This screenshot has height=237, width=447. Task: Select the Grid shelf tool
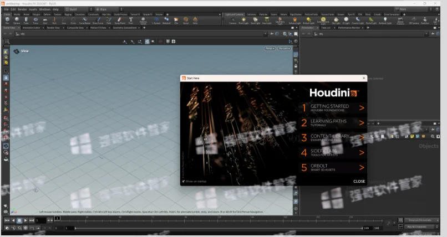click(x=45, y=20)
